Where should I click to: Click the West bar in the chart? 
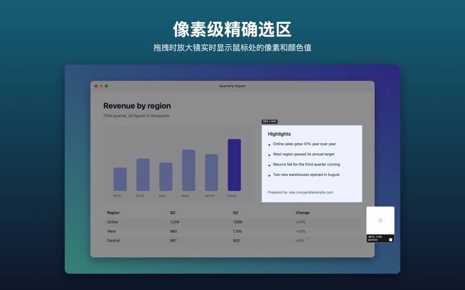click(x=188, y=171)
